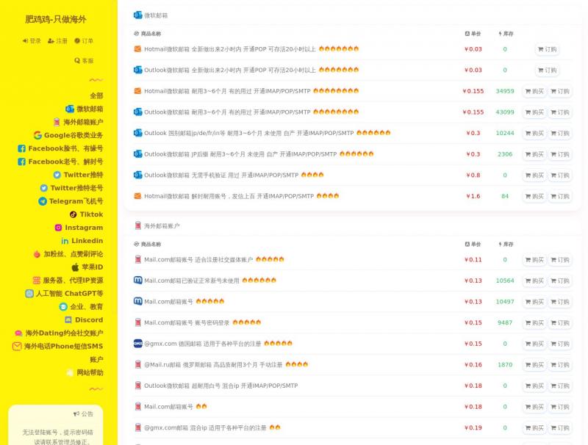Click the Hotmail icon on the ¥1.6 解封耐用账号 row
Screen dimensions: 588x445
click(138, 196)
